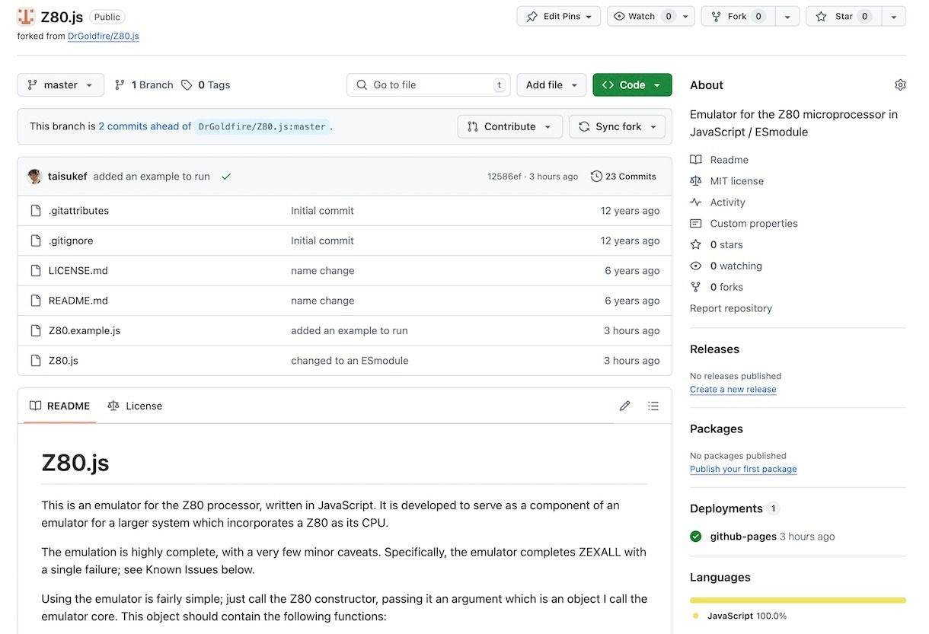Click the Go to file search field
Viewport: 929px width, 634px height.
(x=429, y=85)
